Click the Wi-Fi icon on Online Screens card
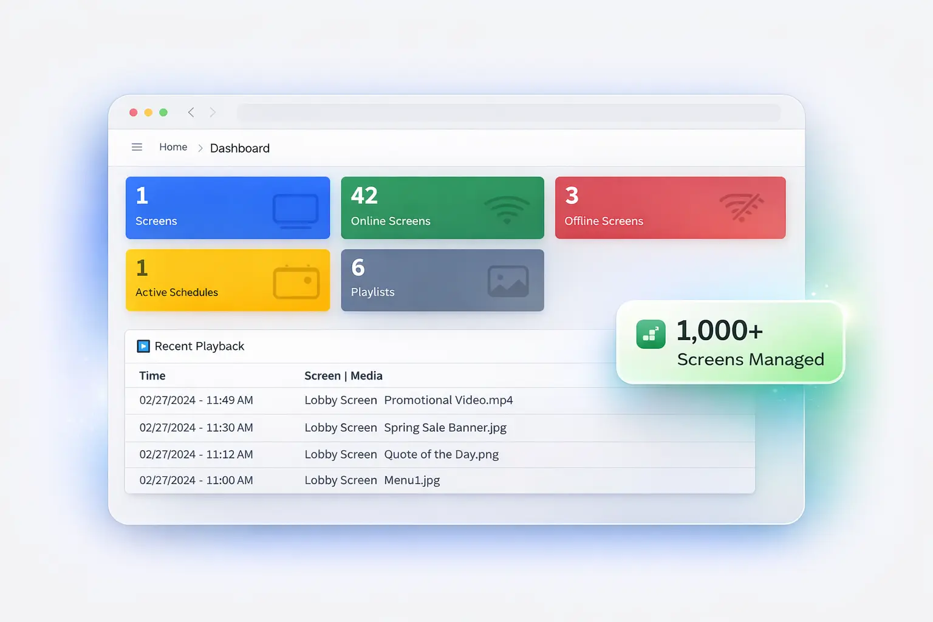Viewport: 933px width, 622px height. pyautogui.click(x=507, y=210)
